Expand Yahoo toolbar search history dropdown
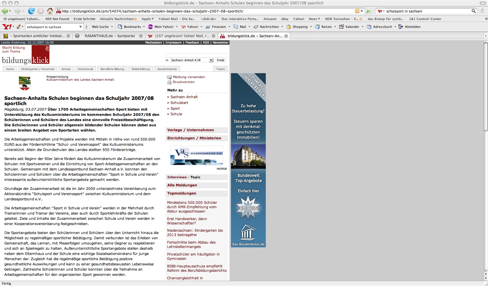488x286 pixels. click(x=80, y=27)
